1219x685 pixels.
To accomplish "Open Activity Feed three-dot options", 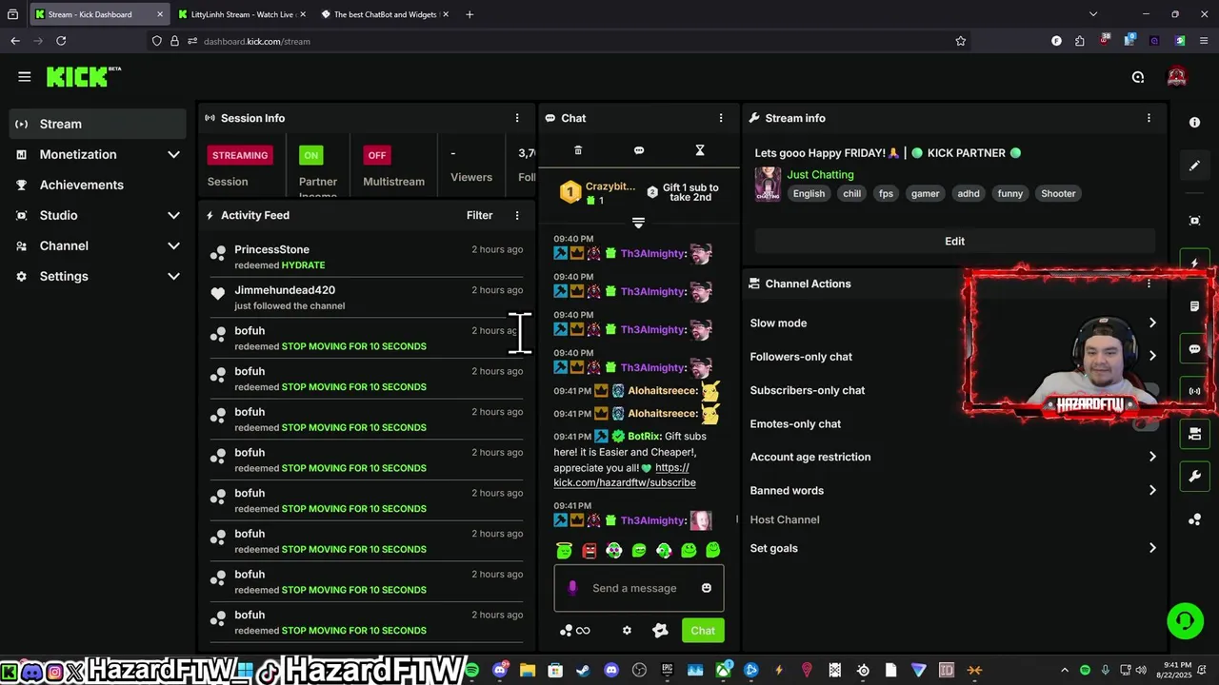I will click(x=517, y=215).
